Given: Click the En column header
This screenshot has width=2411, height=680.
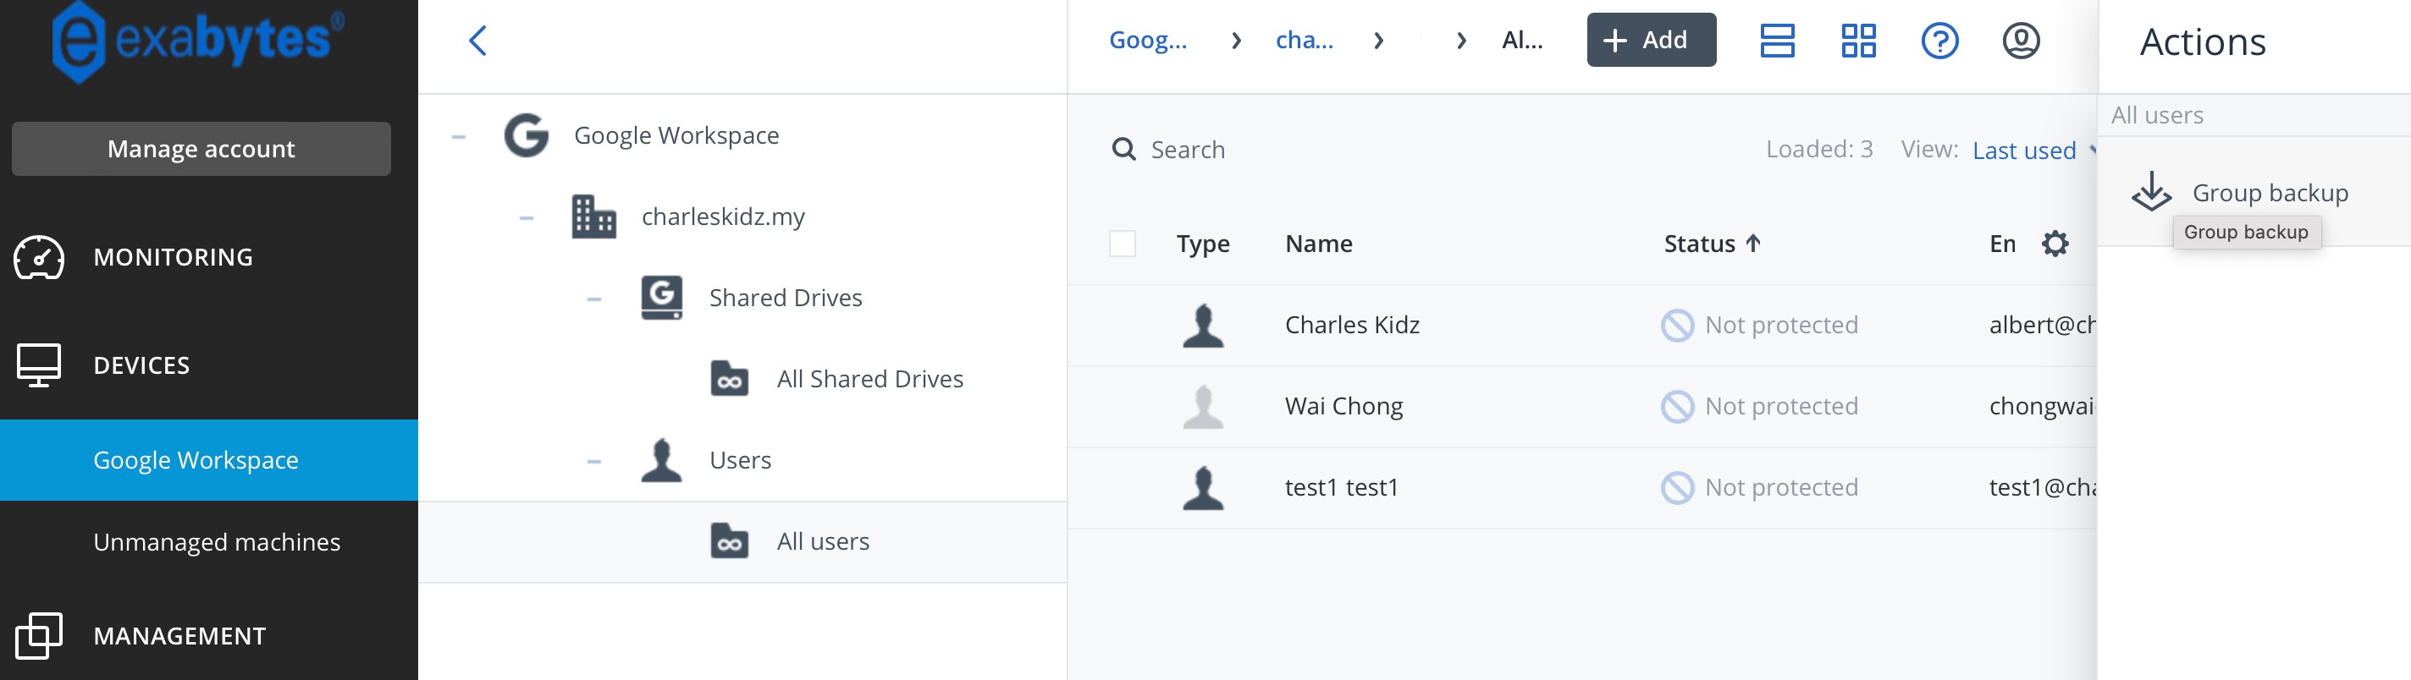Looking at the screenshot, I should [x=2002, y=244].
